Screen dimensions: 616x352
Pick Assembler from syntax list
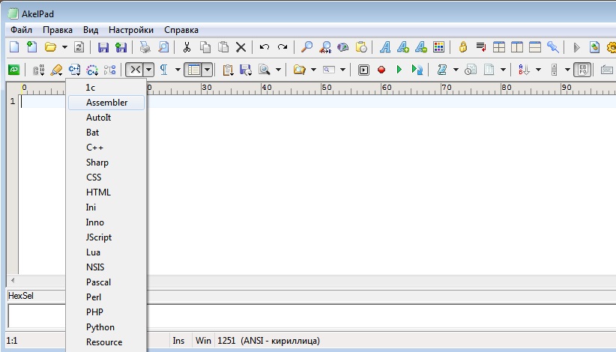coord(106,103)
